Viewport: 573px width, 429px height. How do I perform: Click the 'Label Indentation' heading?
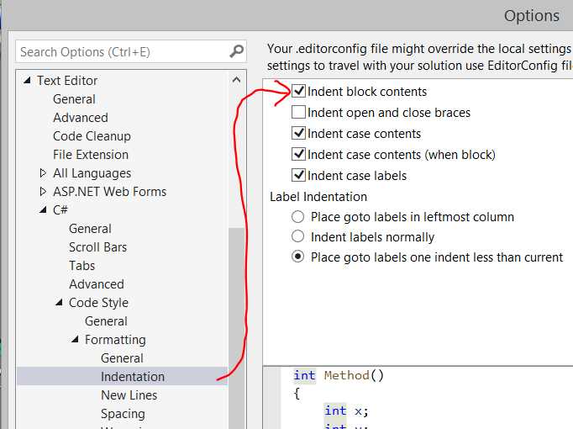(x=318, y=197)
